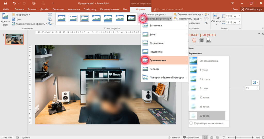This screenshot has width=264, height=139.
Task: Open the Picture icon in Format pane
Action: click(x=209, y=40)
